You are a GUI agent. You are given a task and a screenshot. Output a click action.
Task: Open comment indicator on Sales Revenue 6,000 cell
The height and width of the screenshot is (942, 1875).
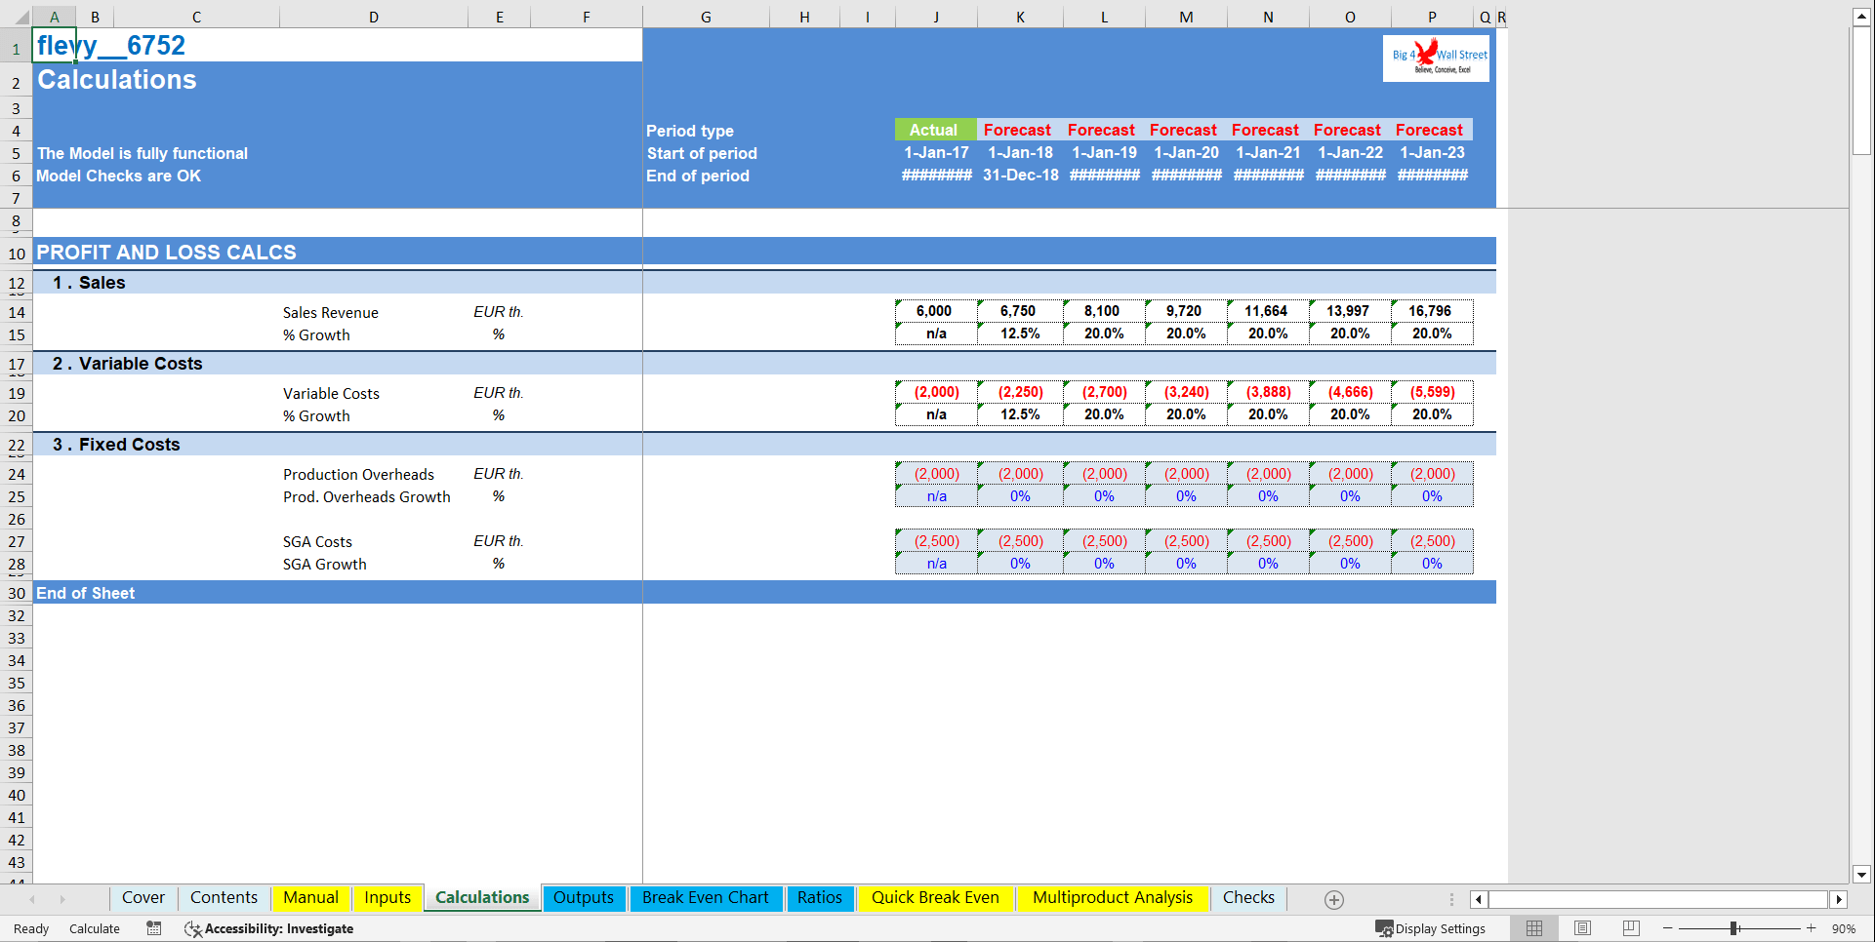tap(899, 304)
